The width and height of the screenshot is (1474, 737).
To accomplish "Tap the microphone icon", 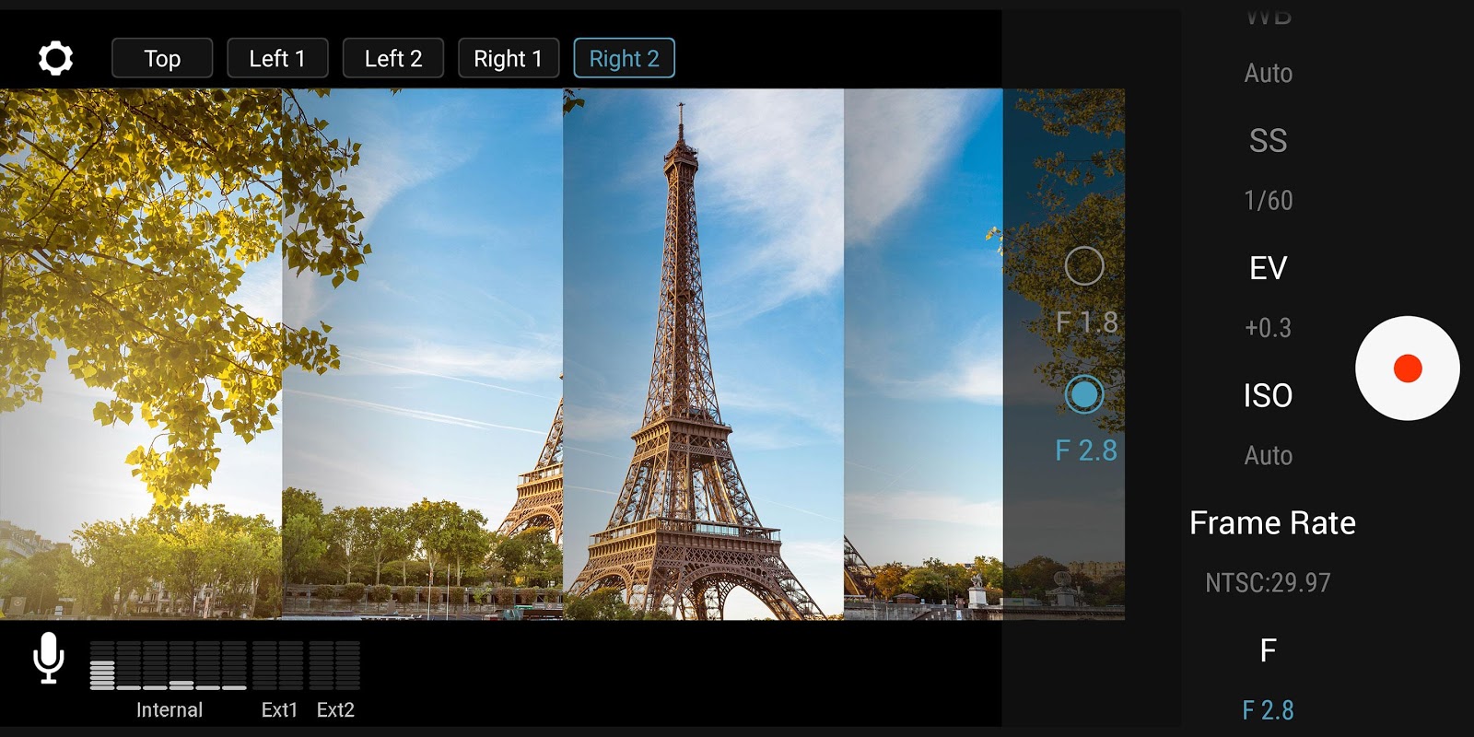I will [x=48, y=658].
